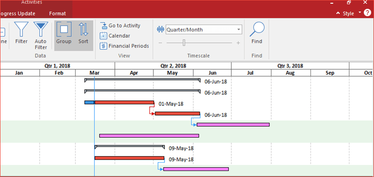Viewport: 374px width, 177px height.
Task: Click the Qtr 3, 2018 header
Action: (290, 66)
